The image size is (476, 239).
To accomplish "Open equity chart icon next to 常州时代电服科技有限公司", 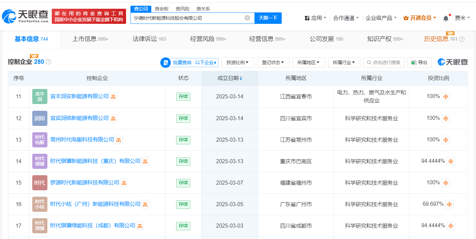I will 119,140.
